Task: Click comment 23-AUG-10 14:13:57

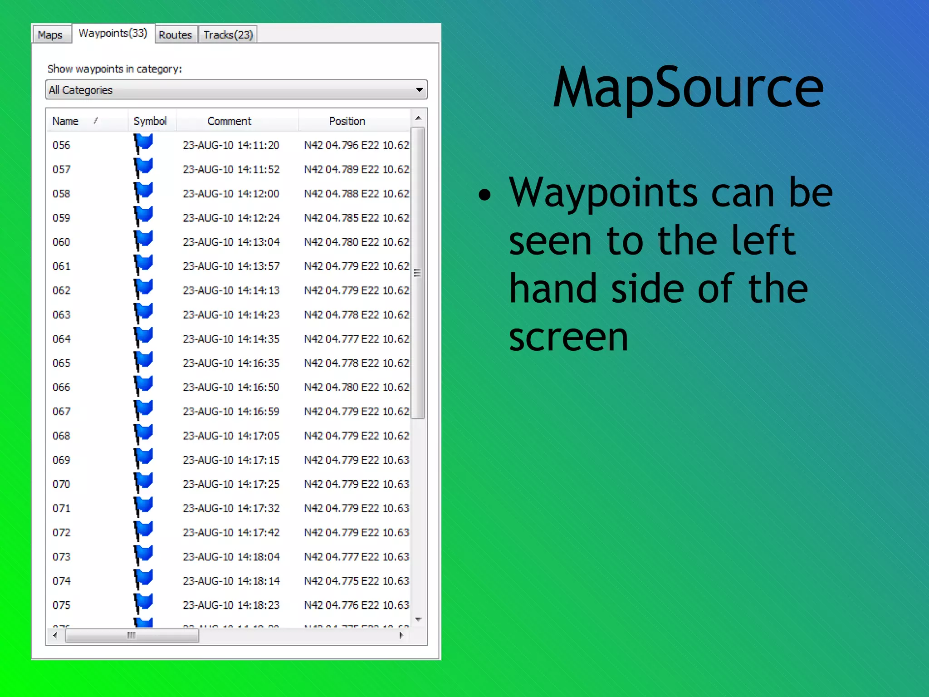Action: click(x=231, y=266)
